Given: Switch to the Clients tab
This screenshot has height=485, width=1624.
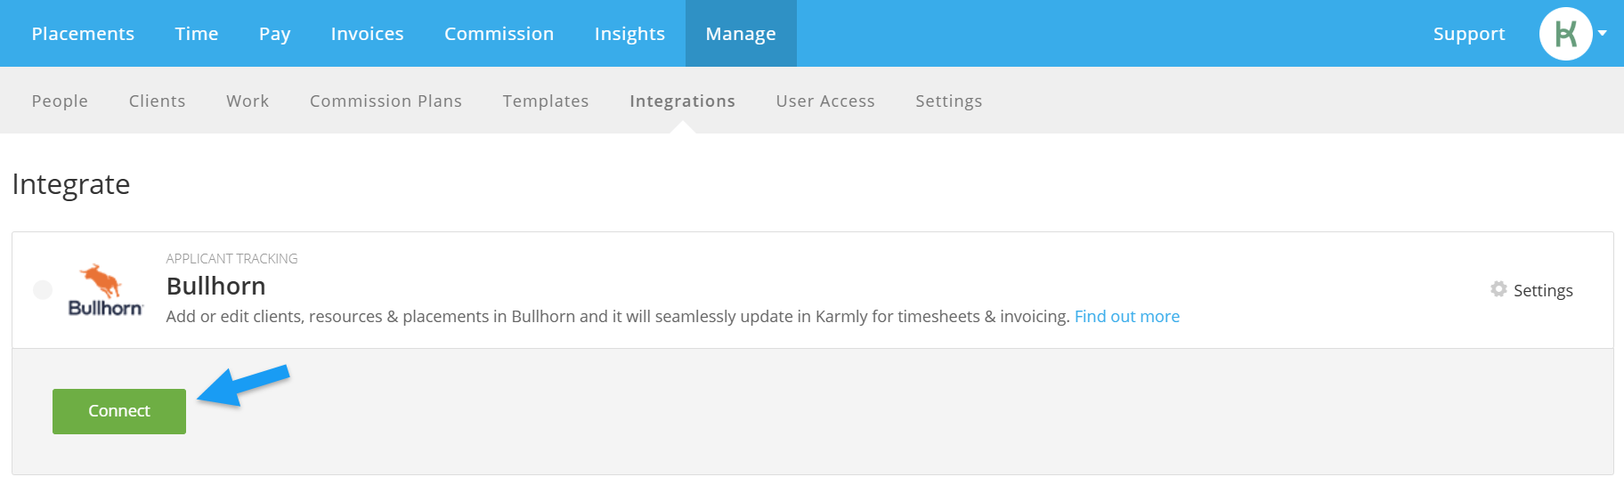Looking at the screenshot, I should [x=157, y=101].
